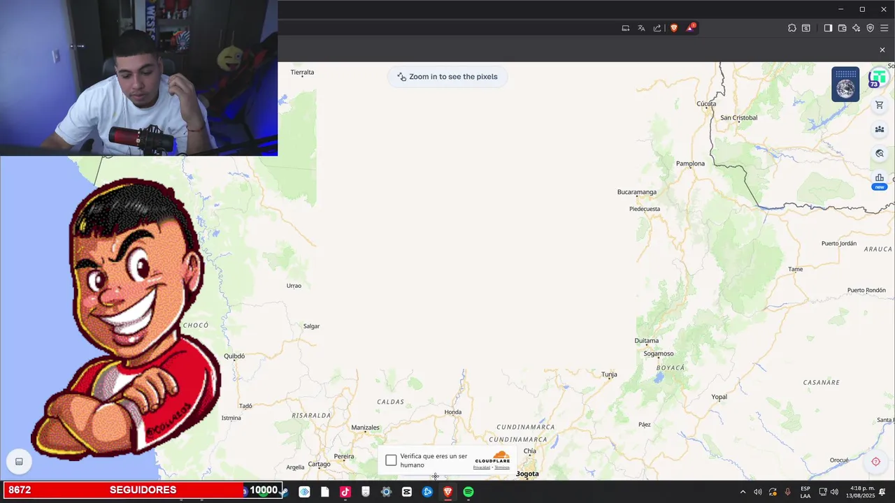This screenshot has height=503, width=895.
Task: Click the Tunja city label
Action: click(x=610, y=374)
